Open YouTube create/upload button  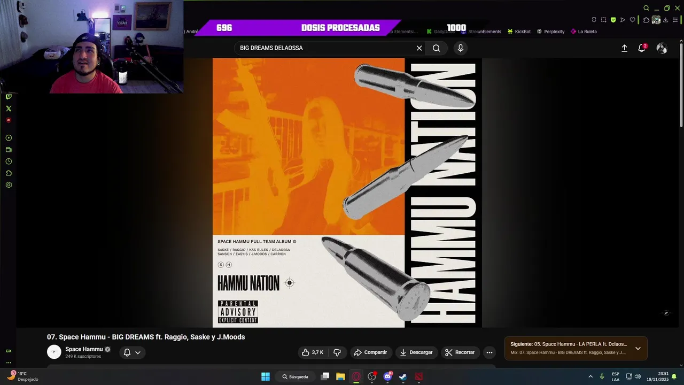624,48
